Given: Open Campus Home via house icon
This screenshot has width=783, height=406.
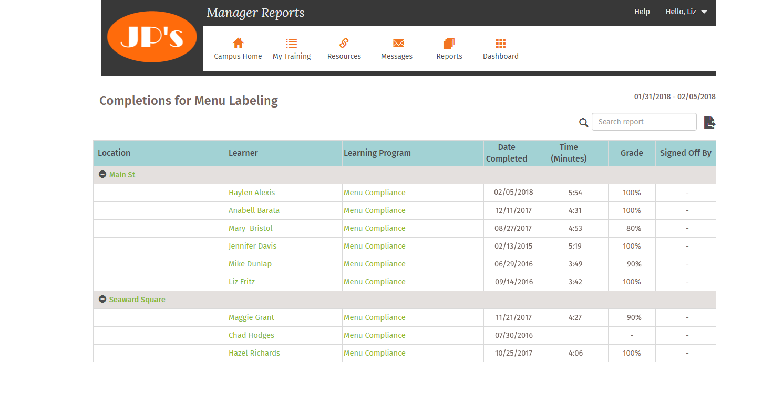Looking at the screenshot, I should coord(238,43).
